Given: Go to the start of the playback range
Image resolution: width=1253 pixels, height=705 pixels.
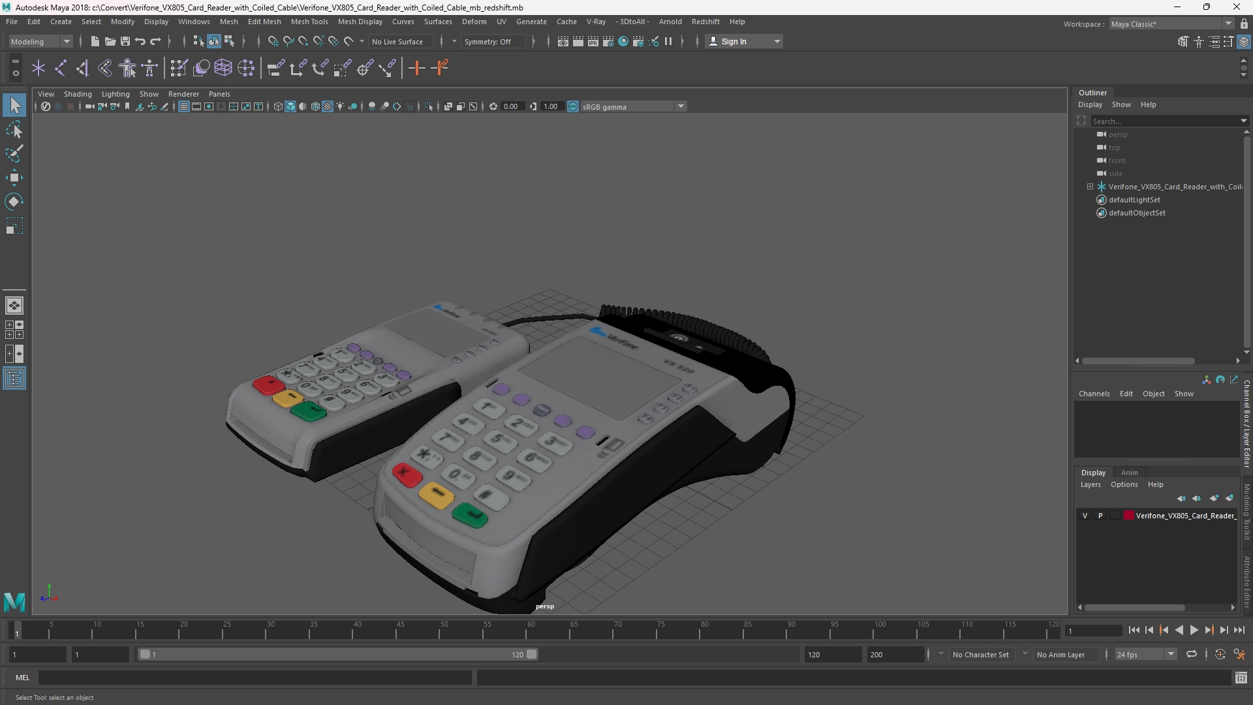Looking at the screenshot, I should (1134, 630).
